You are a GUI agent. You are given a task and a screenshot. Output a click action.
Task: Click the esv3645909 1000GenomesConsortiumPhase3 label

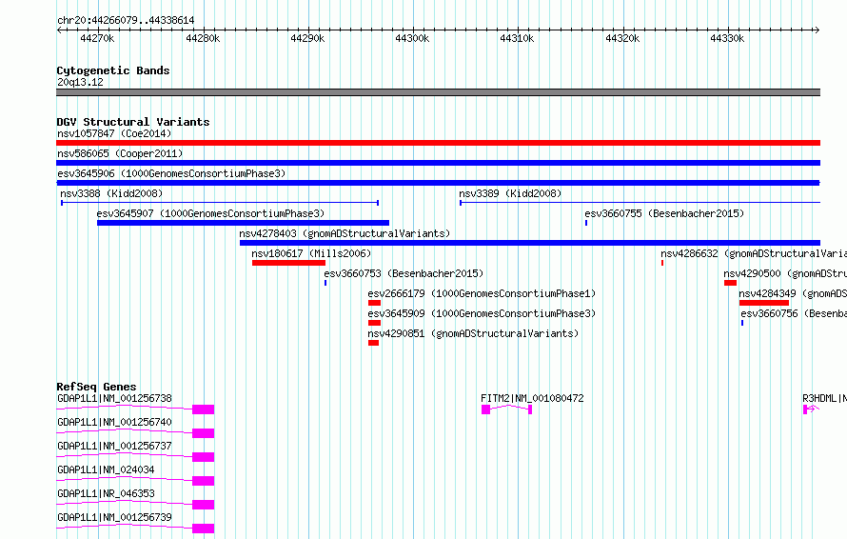[x=482, y=313]
